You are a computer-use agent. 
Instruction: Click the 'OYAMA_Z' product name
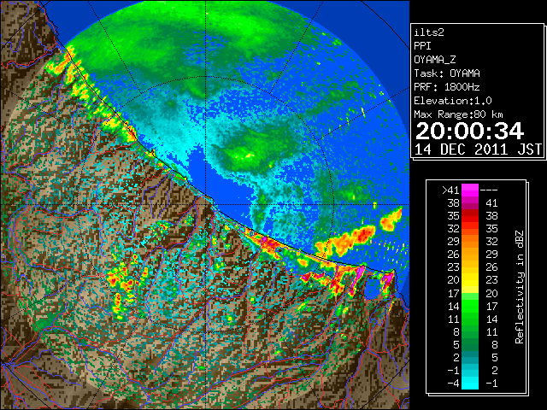[x=435, y=60]
